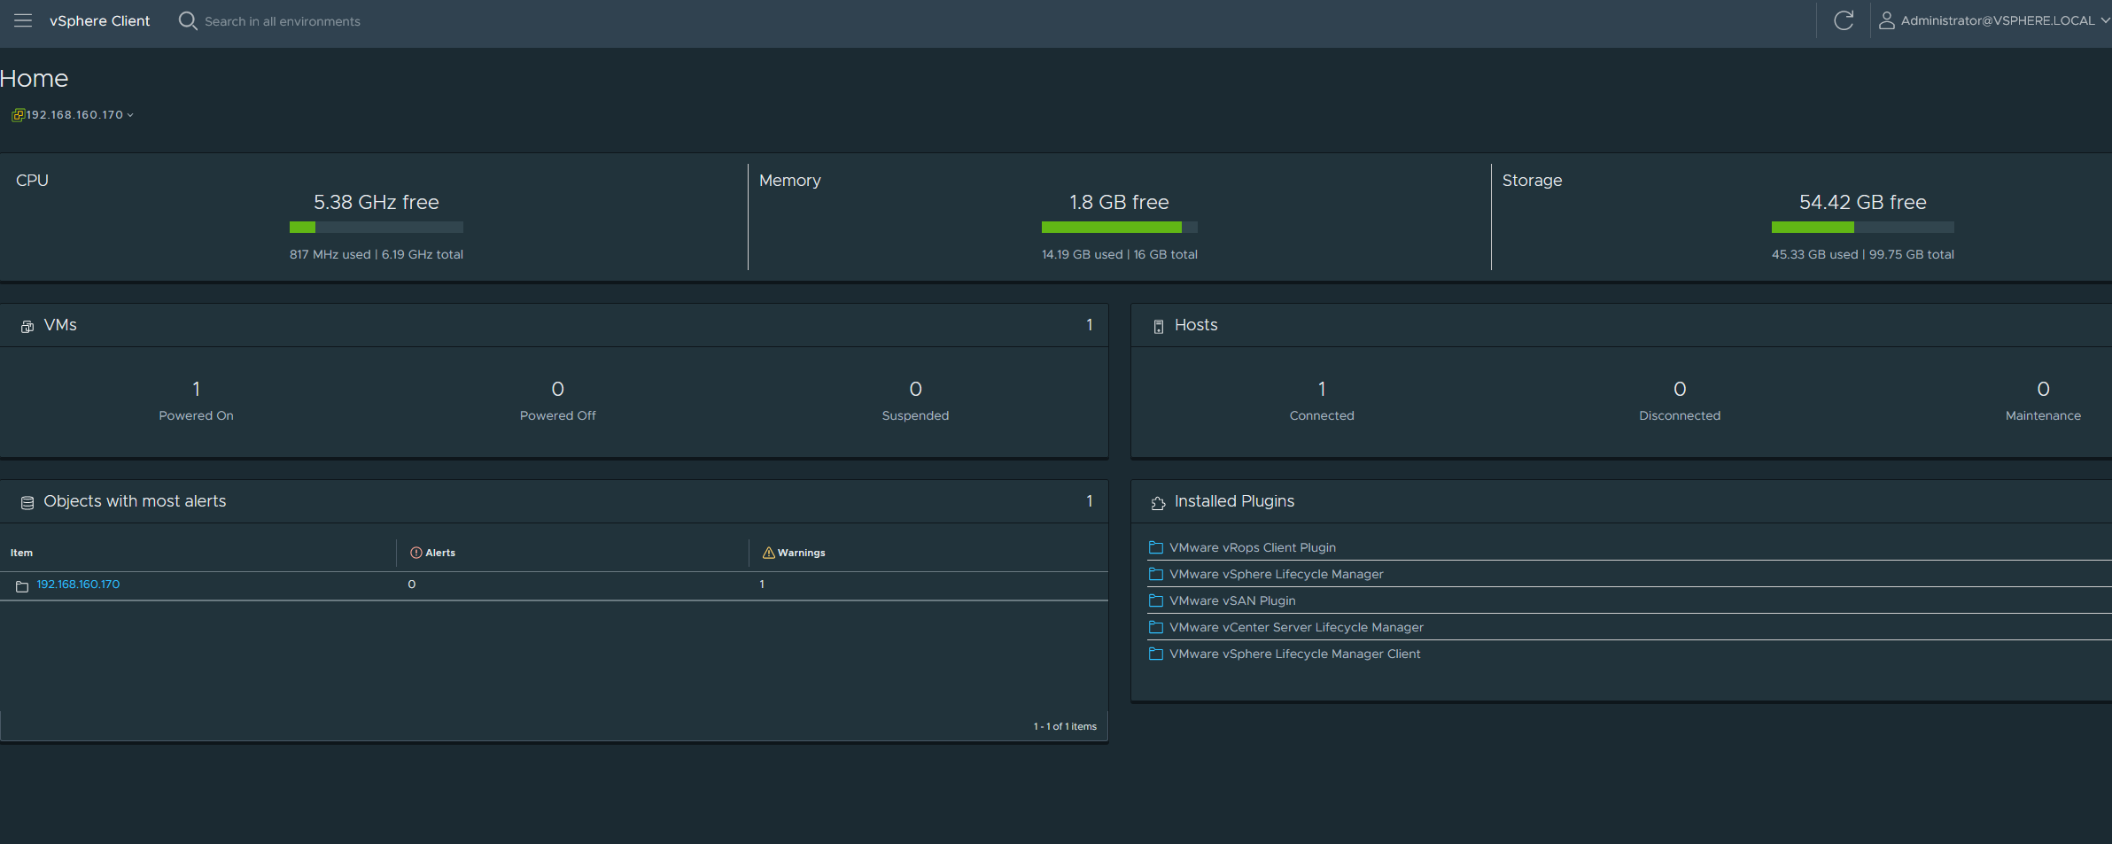Click the Maintenance hosts count
This screenshot has width=2112, height=844.
tap(2044, 389)
